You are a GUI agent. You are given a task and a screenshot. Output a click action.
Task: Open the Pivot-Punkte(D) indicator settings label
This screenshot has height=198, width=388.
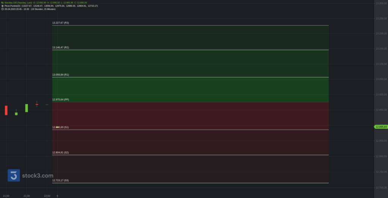13,6
